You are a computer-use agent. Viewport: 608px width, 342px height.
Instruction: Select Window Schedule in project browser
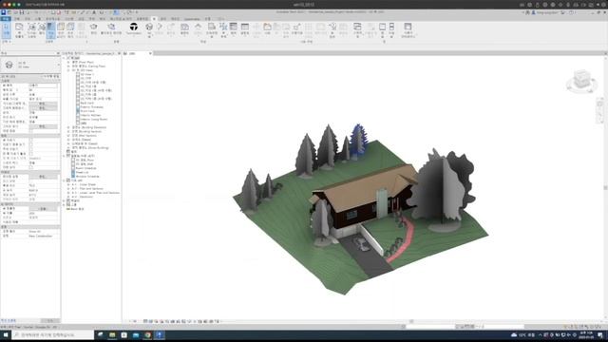[x=87, y=176]
